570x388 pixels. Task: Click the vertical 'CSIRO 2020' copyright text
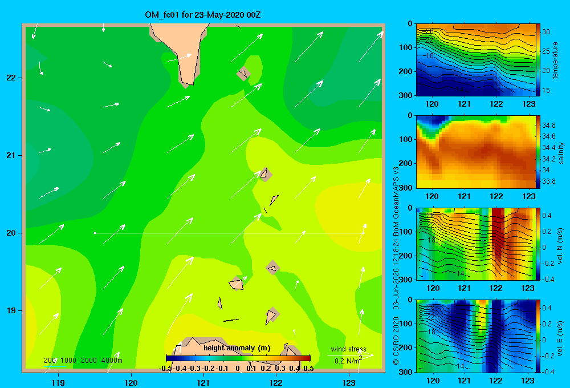396,341
